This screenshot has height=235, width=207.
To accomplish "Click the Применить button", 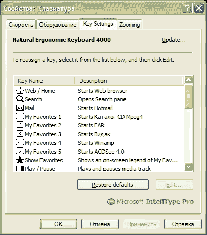I will coord(141,224).
